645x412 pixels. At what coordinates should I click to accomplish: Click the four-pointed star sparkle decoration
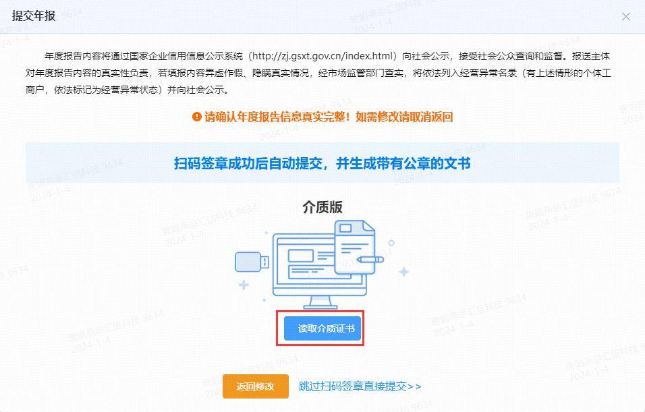[404, 271]
